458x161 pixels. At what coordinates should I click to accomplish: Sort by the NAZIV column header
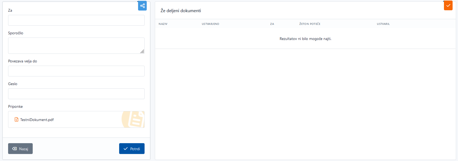[x=163, y=24]
